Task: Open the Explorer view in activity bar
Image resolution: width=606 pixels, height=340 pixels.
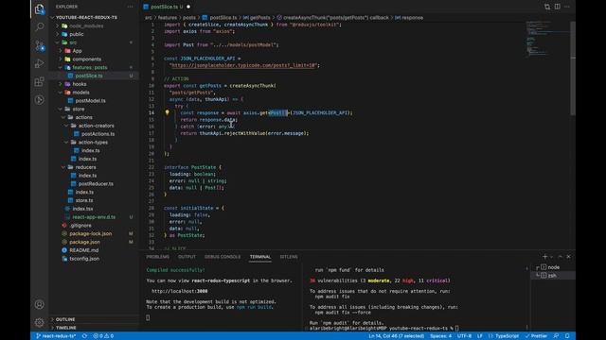Action: [x=40, y=8]
